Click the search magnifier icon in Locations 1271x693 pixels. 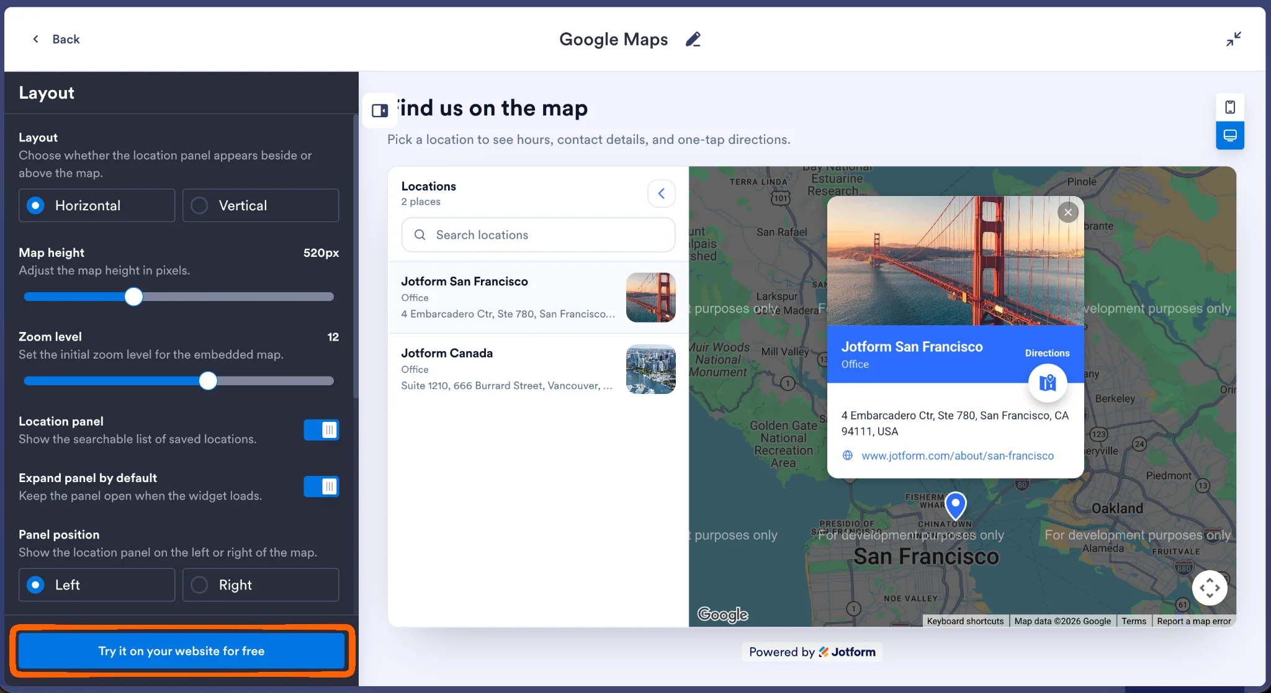(x=420, y=235)
